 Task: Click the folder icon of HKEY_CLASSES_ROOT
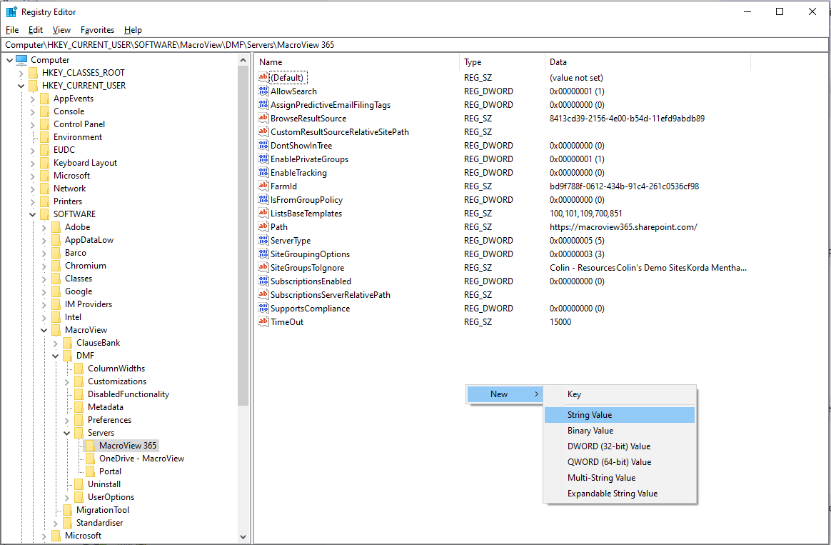(33, 73)
